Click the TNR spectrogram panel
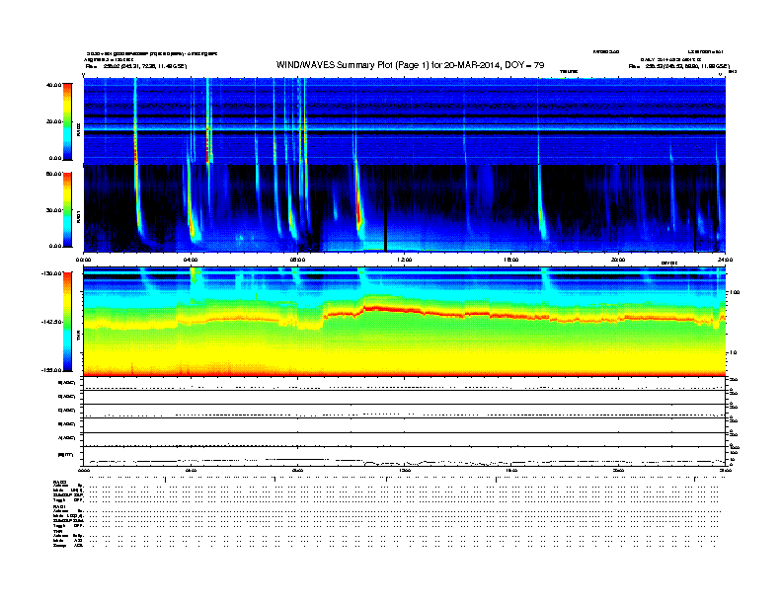This screenshot has width=782, height=604. point(405,322)
